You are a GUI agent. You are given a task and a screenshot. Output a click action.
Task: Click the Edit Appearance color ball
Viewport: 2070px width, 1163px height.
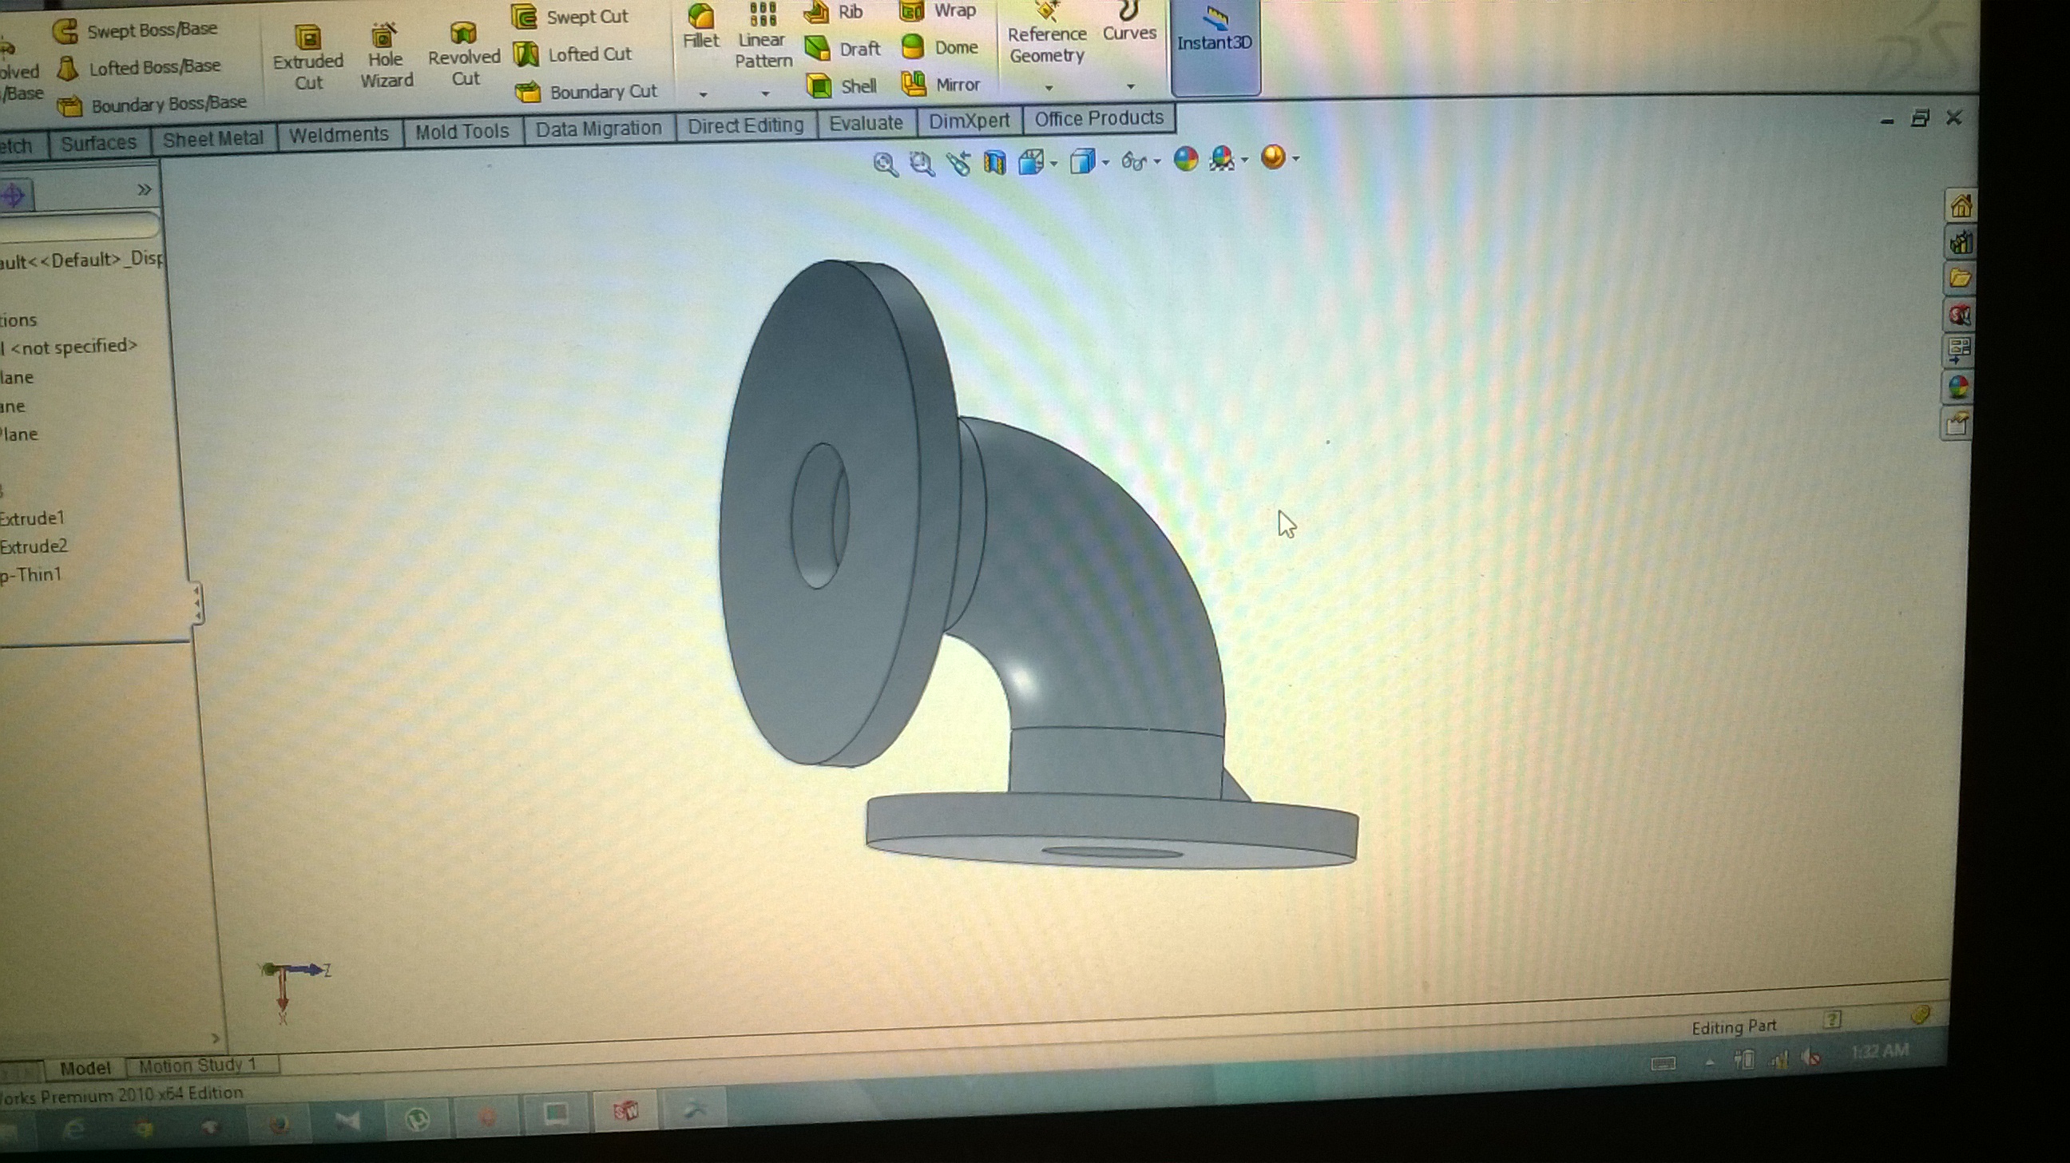coord(1185,159)
